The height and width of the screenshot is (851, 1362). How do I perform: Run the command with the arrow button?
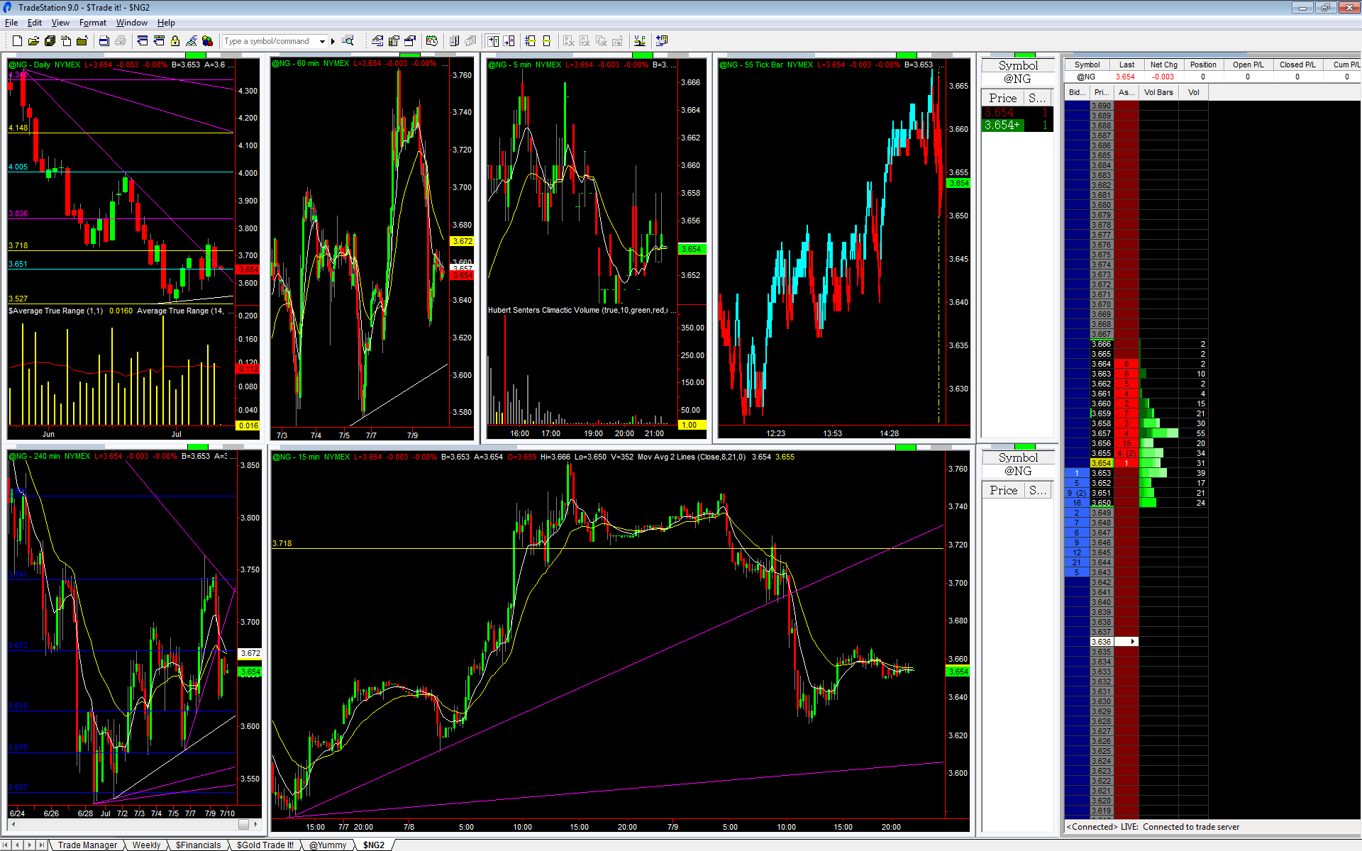click(x=333, y=41)
